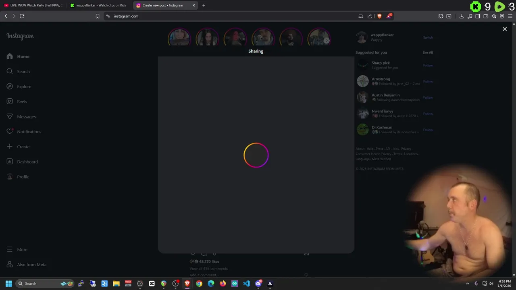Follow NwerdTonyy
516x290 pixels.
[x=428, y=114]
